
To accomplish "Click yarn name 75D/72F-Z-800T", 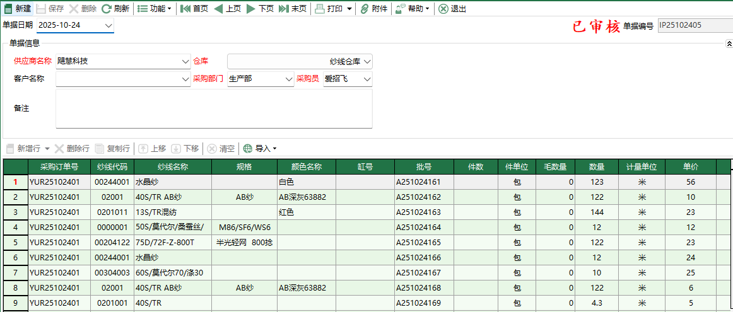I will pos(173,243).
